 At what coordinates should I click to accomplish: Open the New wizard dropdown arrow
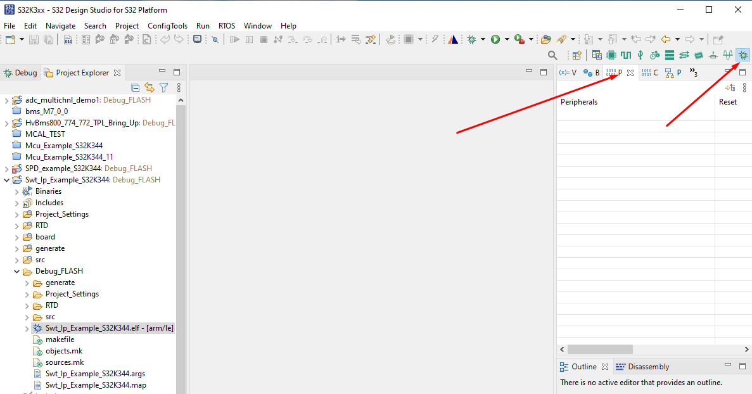click(22, 39)
